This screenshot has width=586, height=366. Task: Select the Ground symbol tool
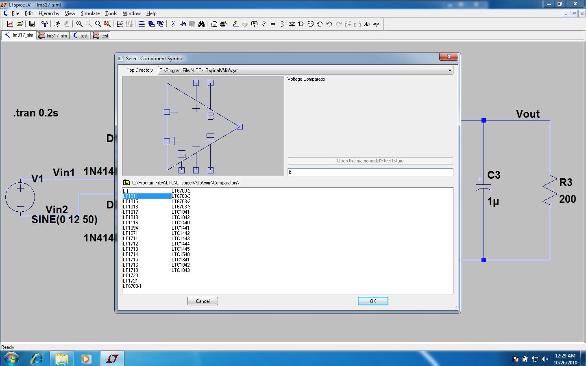[x=245, y=24]
